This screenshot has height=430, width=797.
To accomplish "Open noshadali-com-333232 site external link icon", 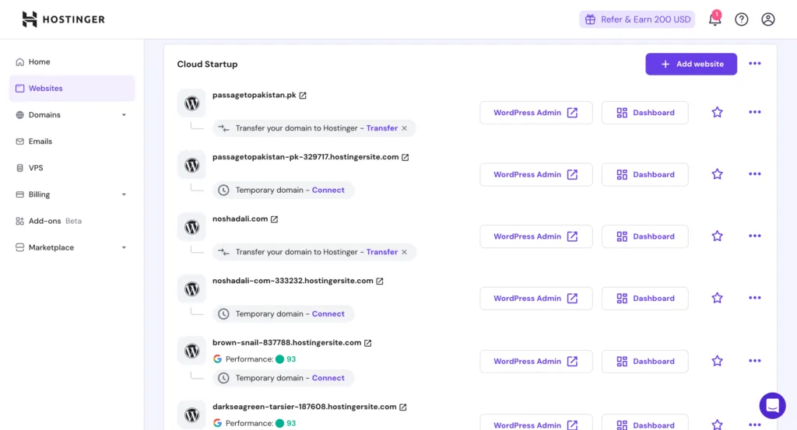I will [x=380, y=281].
